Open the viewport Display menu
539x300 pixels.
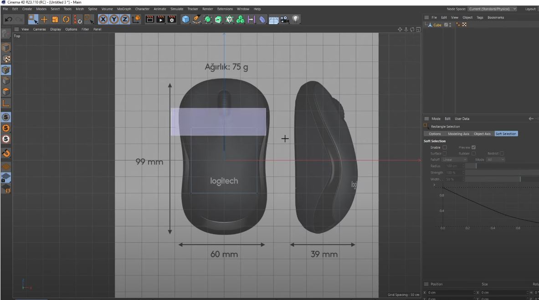55,29
